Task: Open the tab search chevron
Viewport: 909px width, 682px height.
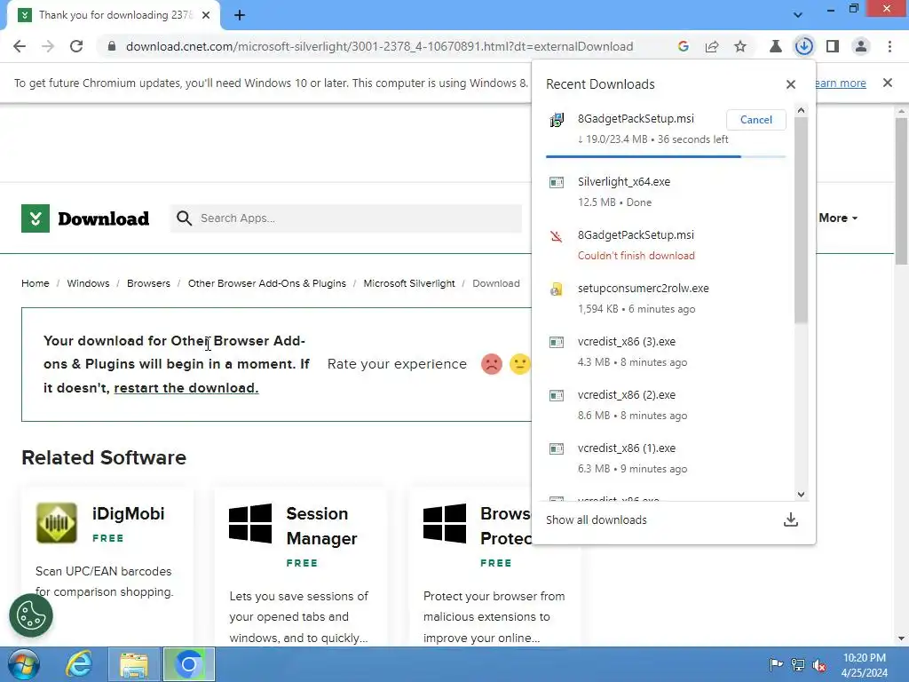Action: [x=798, y=15]
